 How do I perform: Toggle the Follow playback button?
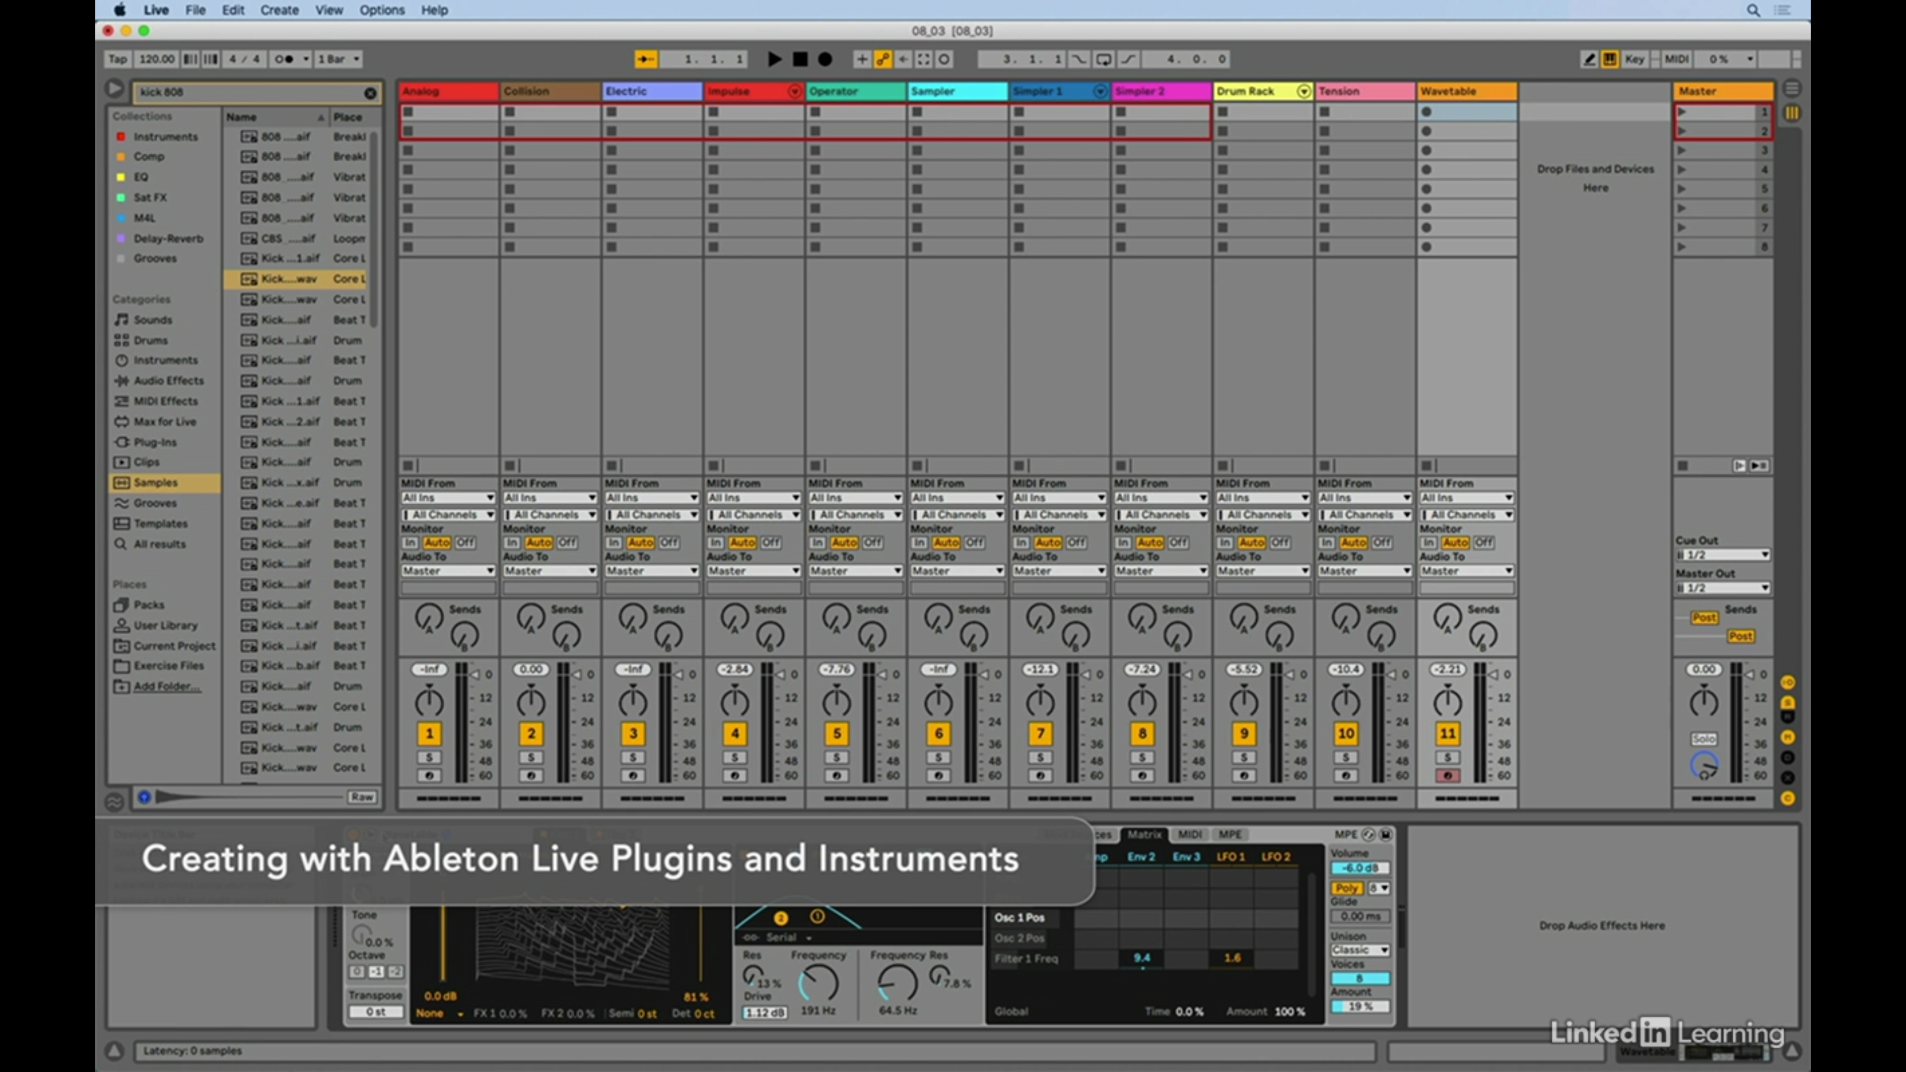[x=645, y=59]
